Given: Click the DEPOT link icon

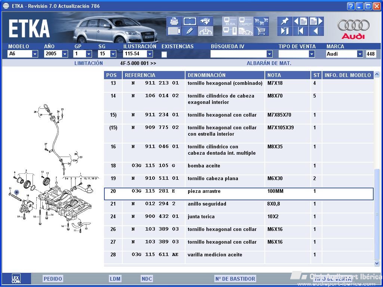Looking at the screenshot, I should (245, 21).
